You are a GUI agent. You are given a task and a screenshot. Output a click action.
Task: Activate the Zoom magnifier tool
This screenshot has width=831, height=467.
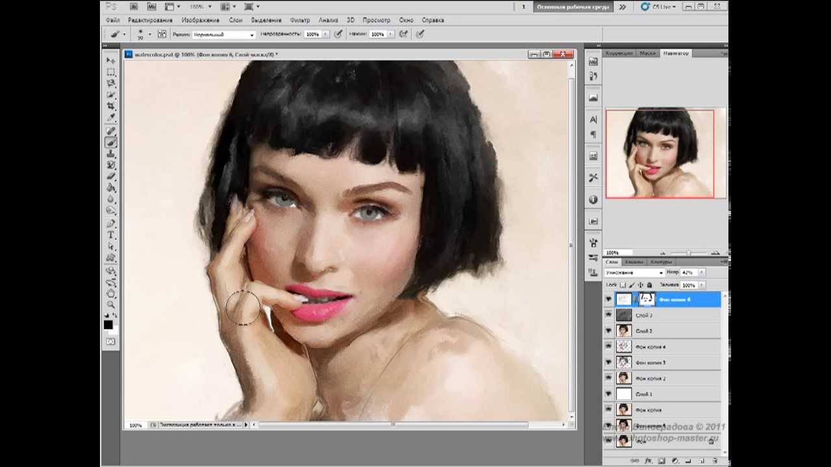111,304
